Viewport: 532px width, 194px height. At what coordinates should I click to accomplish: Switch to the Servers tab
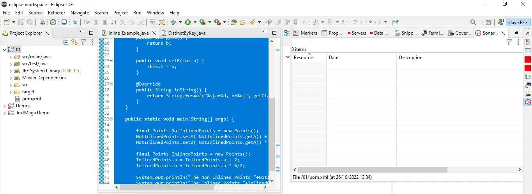point(357,33)
